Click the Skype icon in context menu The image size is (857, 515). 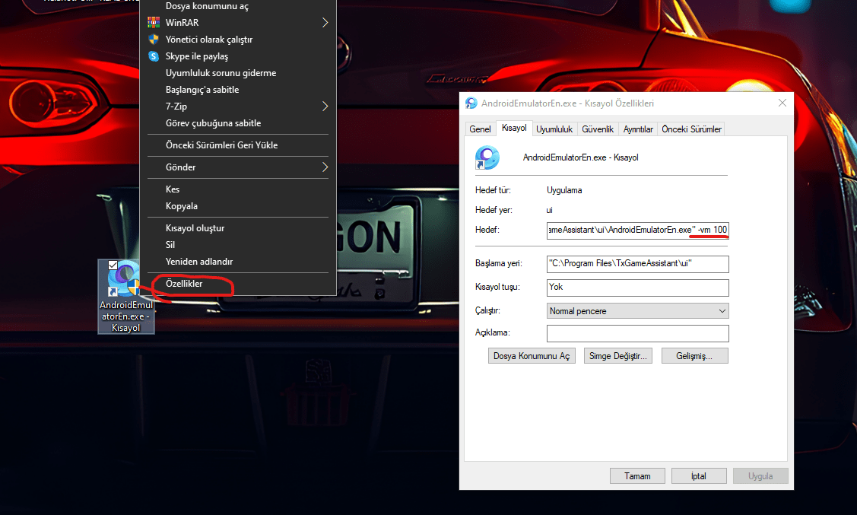[x=154, y=56]
